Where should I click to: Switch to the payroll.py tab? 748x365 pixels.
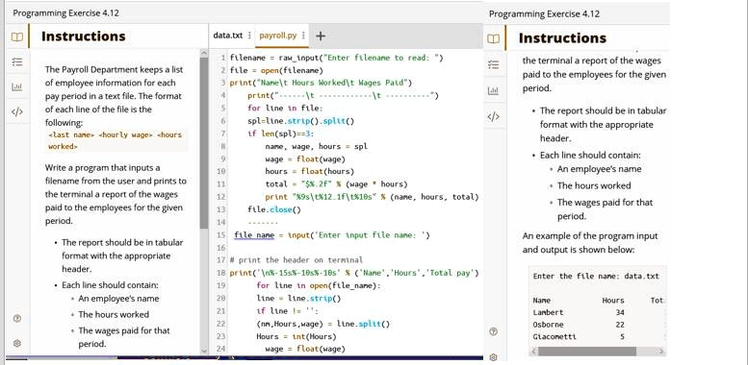click(x=278, y=36)
